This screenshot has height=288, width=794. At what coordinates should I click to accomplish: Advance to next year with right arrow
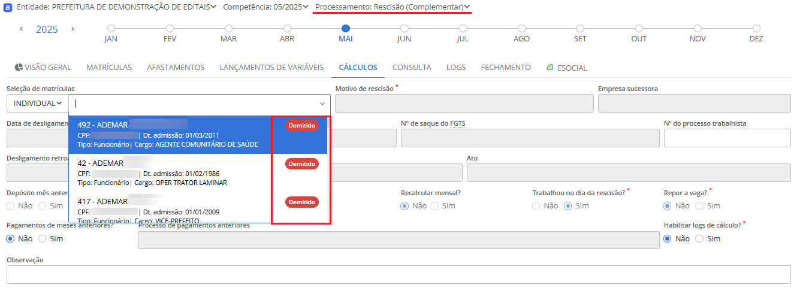coord(73,29)
